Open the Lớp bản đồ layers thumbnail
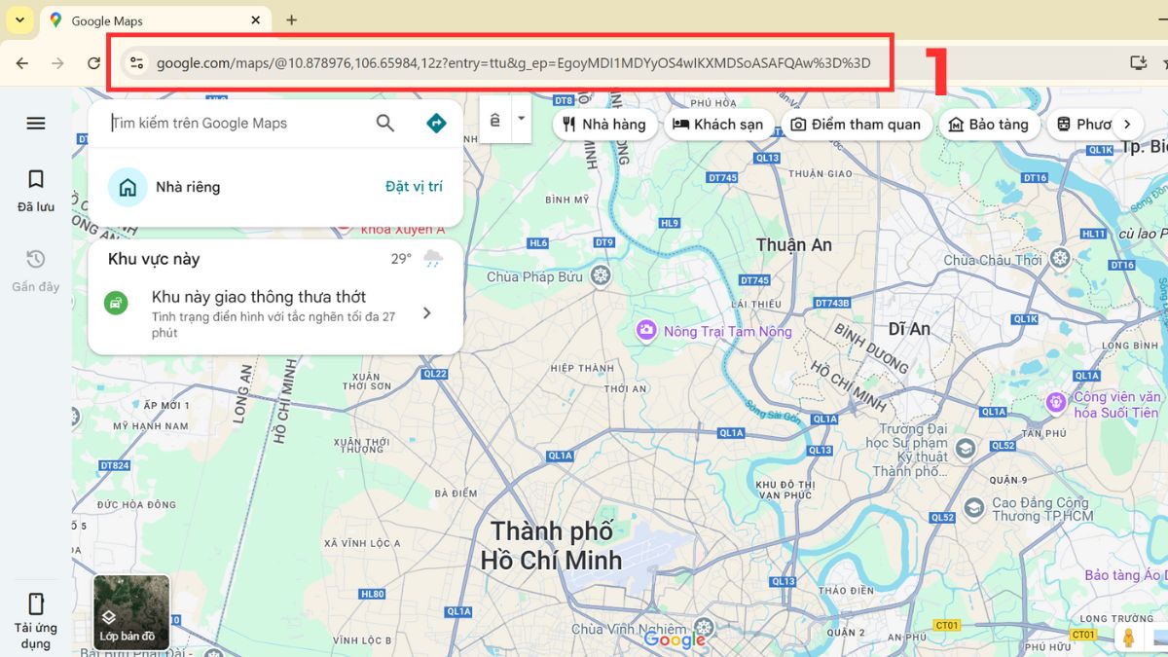The image size is (1168, 657). [131, 612]
